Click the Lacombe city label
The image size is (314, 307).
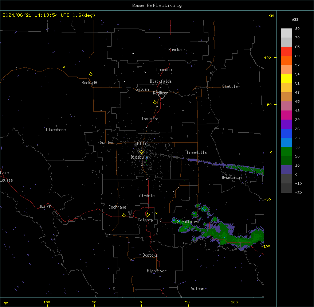(164, 70)
